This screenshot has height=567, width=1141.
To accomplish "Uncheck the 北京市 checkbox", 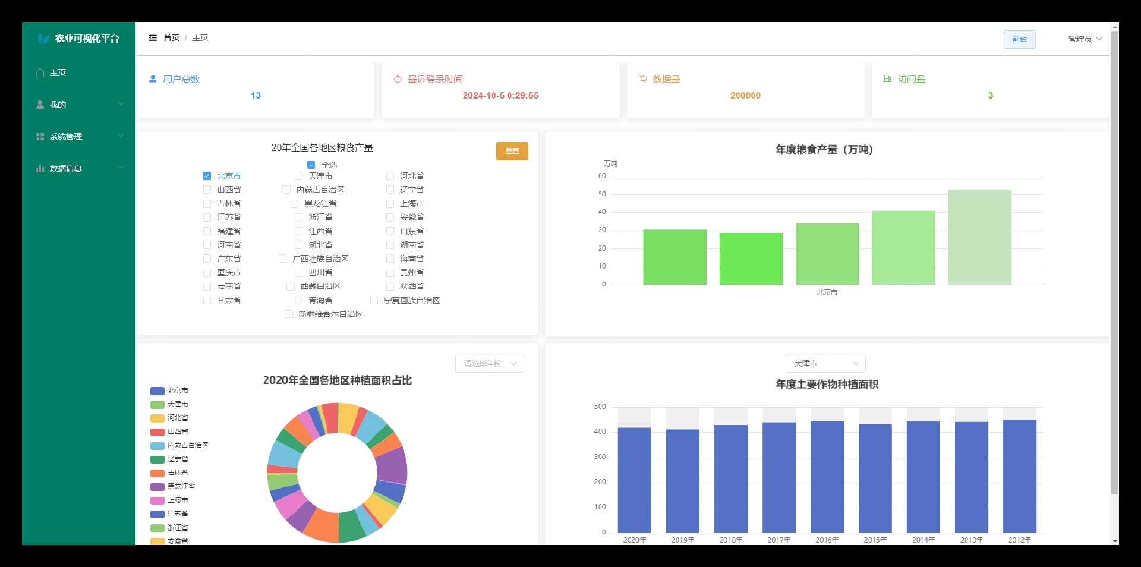I will tap(207, 176).
